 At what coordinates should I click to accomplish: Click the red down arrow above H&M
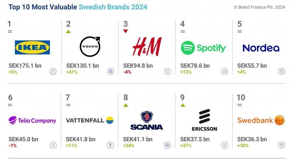[x=125, y=31]
